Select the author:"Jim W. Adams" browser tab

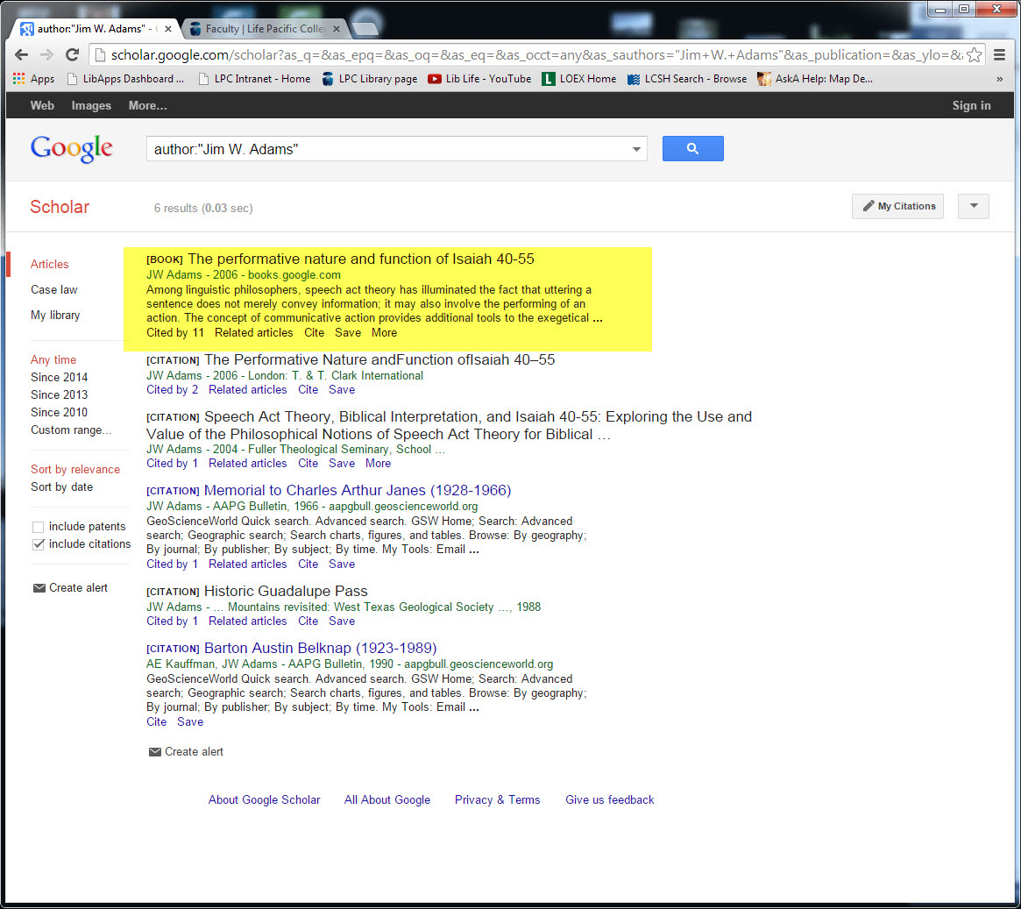click(x=96, y=29)
